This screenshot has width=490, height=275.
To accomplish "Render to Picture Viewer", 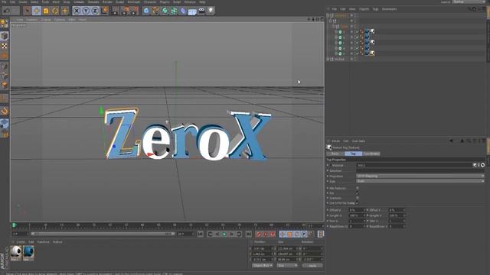I will 125,11.
